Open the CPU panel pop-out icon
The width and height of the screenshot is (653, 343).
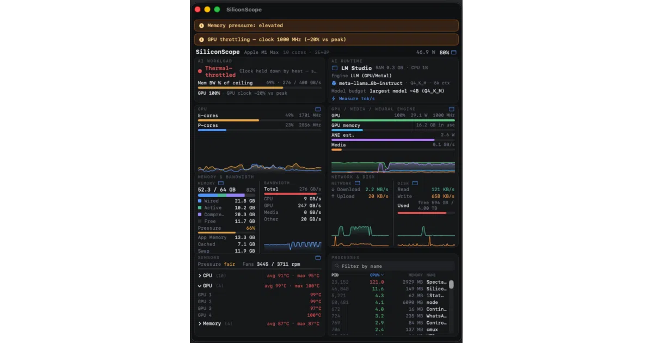click(x=318, y=109)
